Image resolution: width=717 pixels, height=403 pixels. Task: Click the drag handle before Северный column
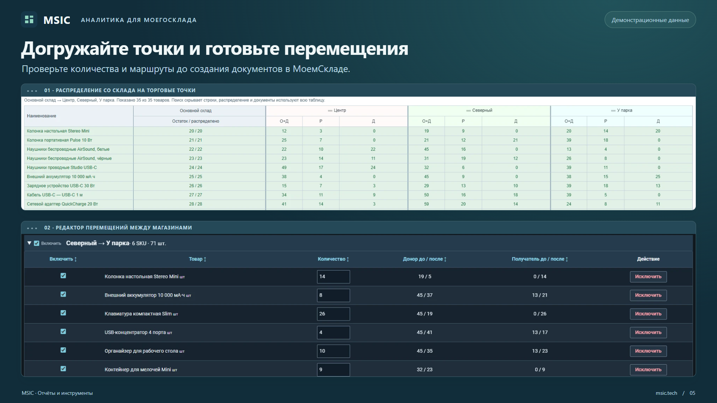point(469,111)
